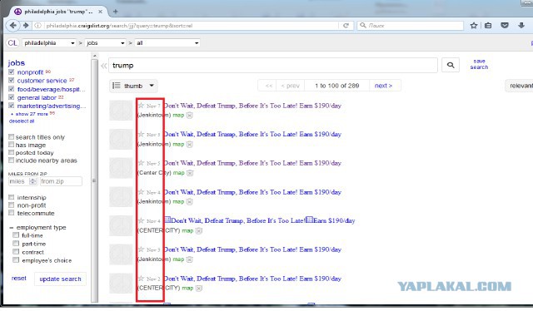
Task: Click the magnifier search button next to trump
Action: click(451, 65)
